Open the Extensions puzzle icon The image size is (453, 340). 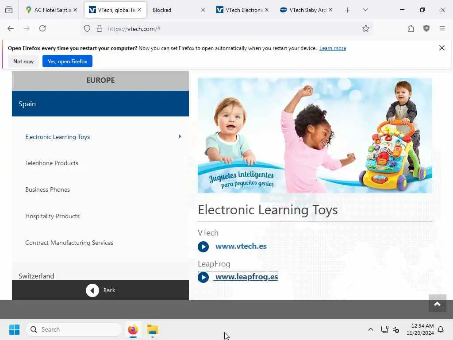point(411,28)
